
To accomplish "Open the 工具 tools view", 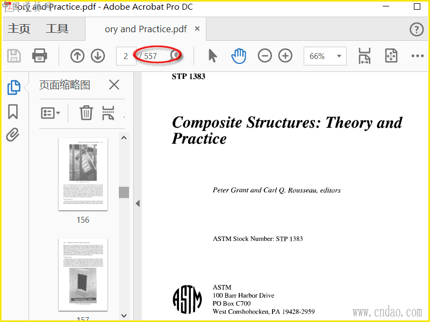I will click(57, 29).
